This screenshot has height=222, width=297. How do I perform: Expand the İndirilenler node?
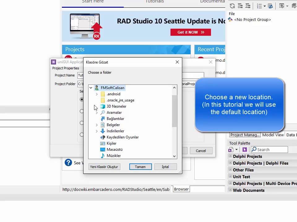pos(97,131)
